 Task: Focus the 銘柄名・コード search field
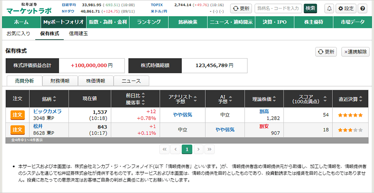coord(278,8)
